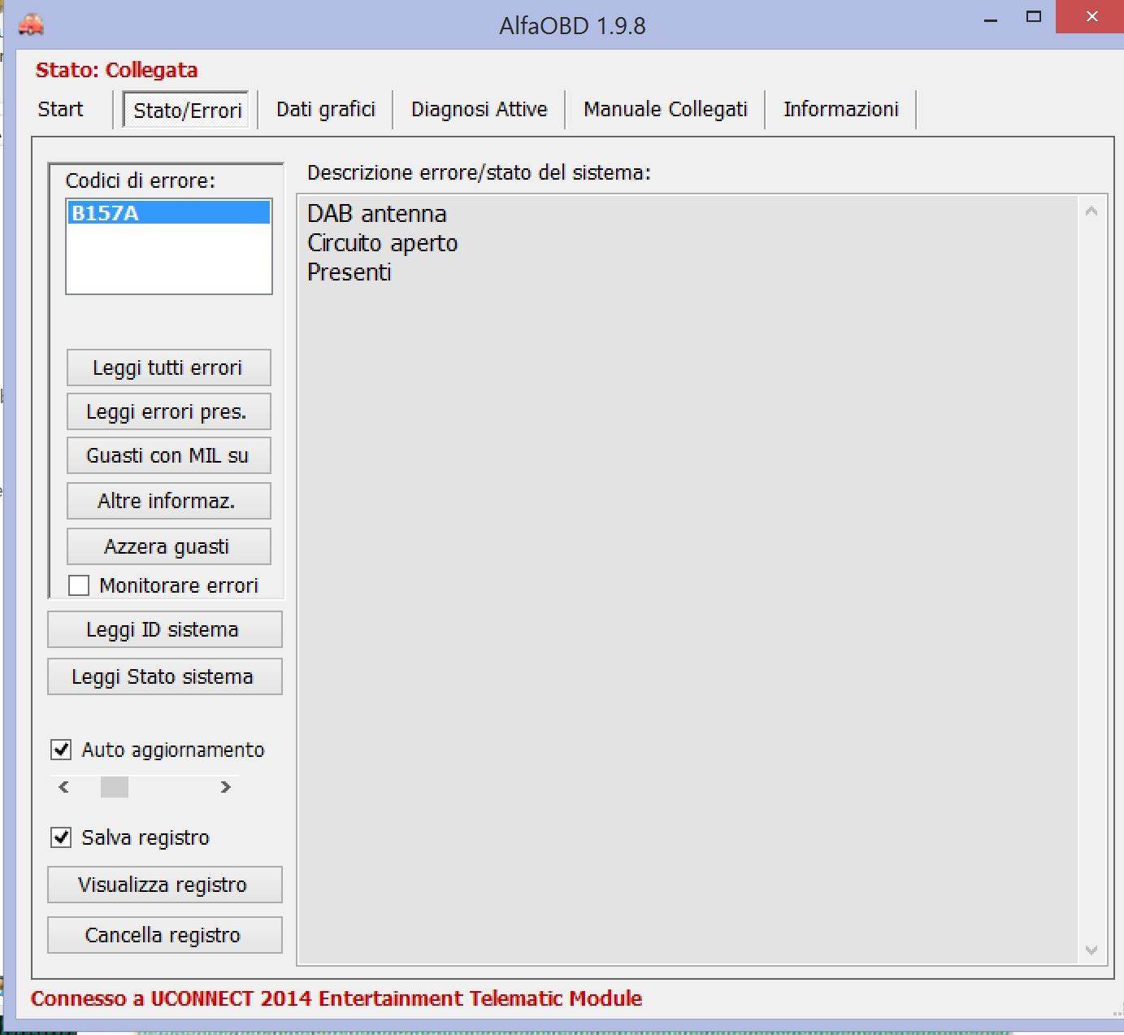This screenshot has height=1035, width=1124.
Task: Click scroll-down arrow in description panel
Action: [1091, 950]
